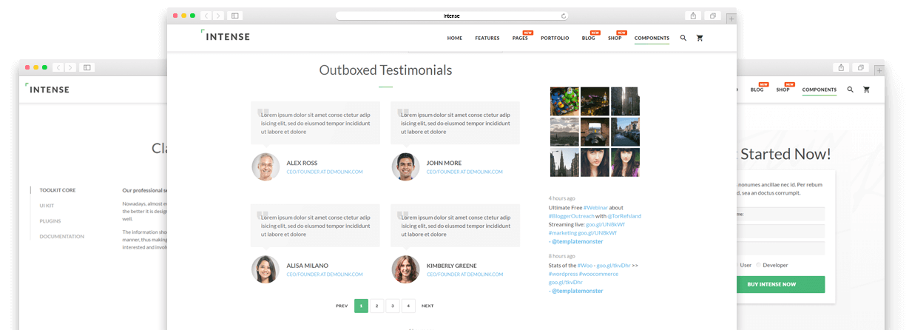Open the Portfolio navigation item
Image resolution: width=909 pixels, height=330 pixels.
click(x=555, y=38)
